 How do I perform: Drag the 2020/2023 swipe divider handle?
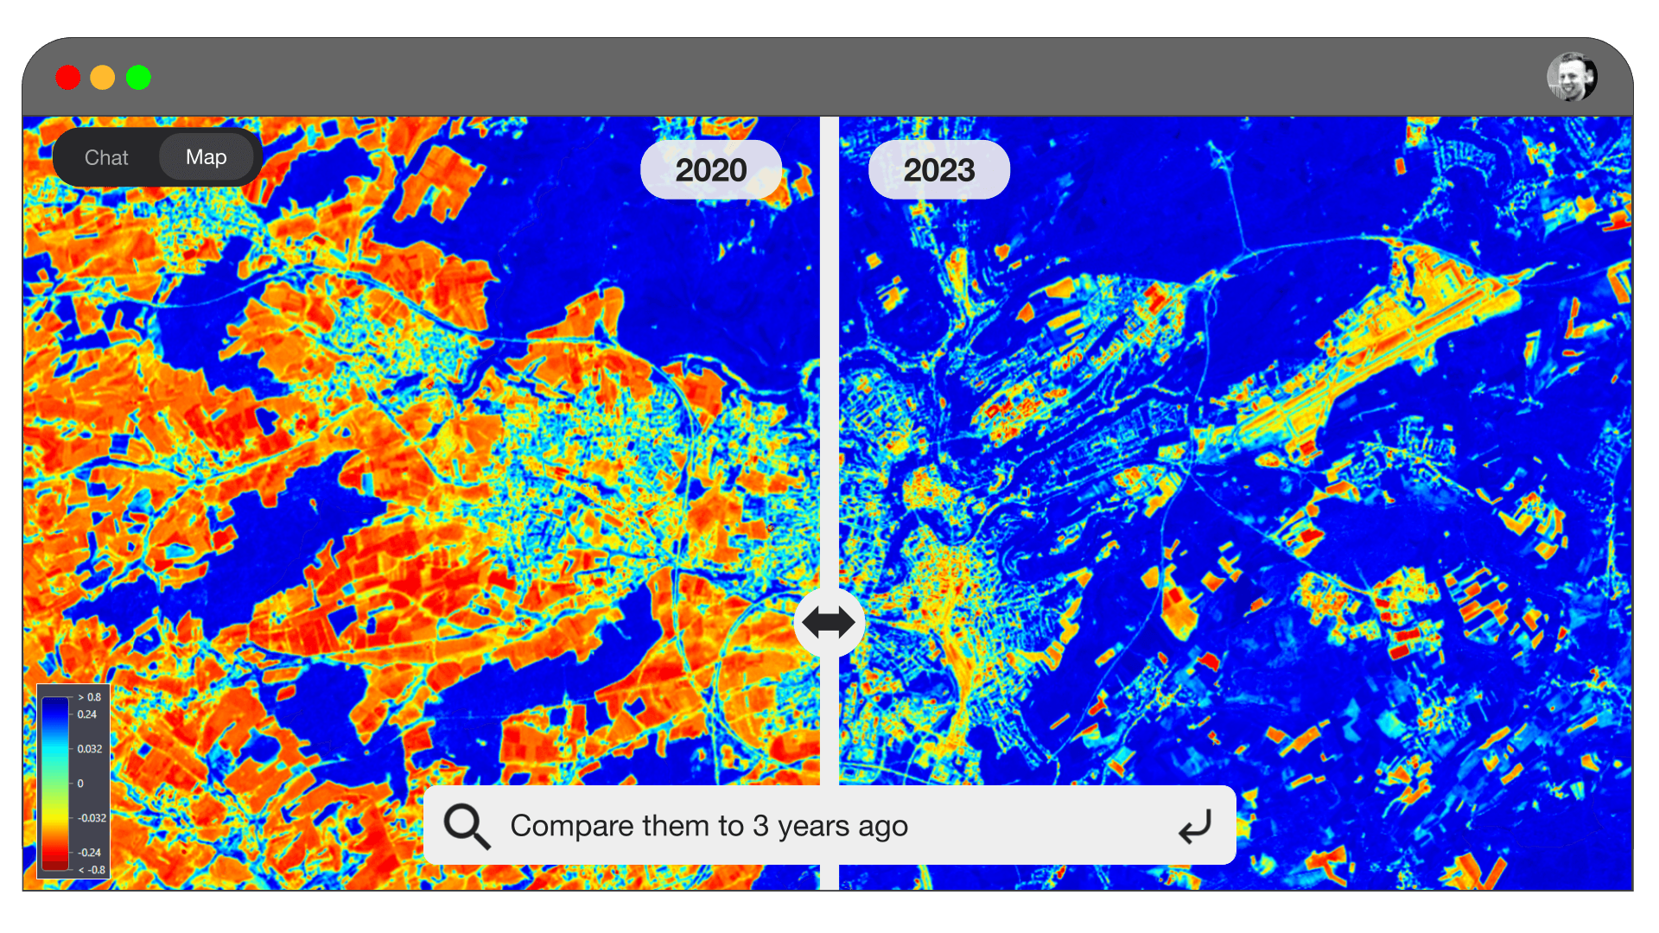tap(829, 621)
